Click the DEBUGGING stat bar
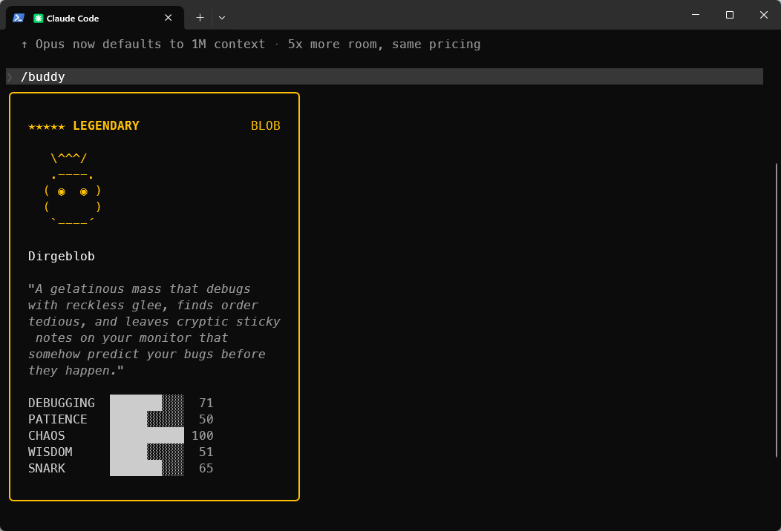The height and width of the screenshot is (531, 781). pos(147,403)
